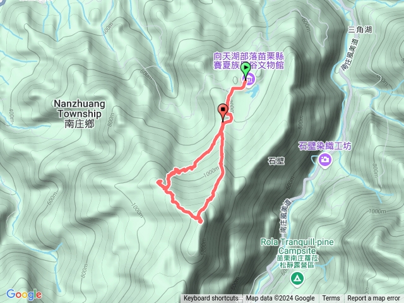Click the red end marker pin
Screen dimensions: 404x303
point(223,112)
